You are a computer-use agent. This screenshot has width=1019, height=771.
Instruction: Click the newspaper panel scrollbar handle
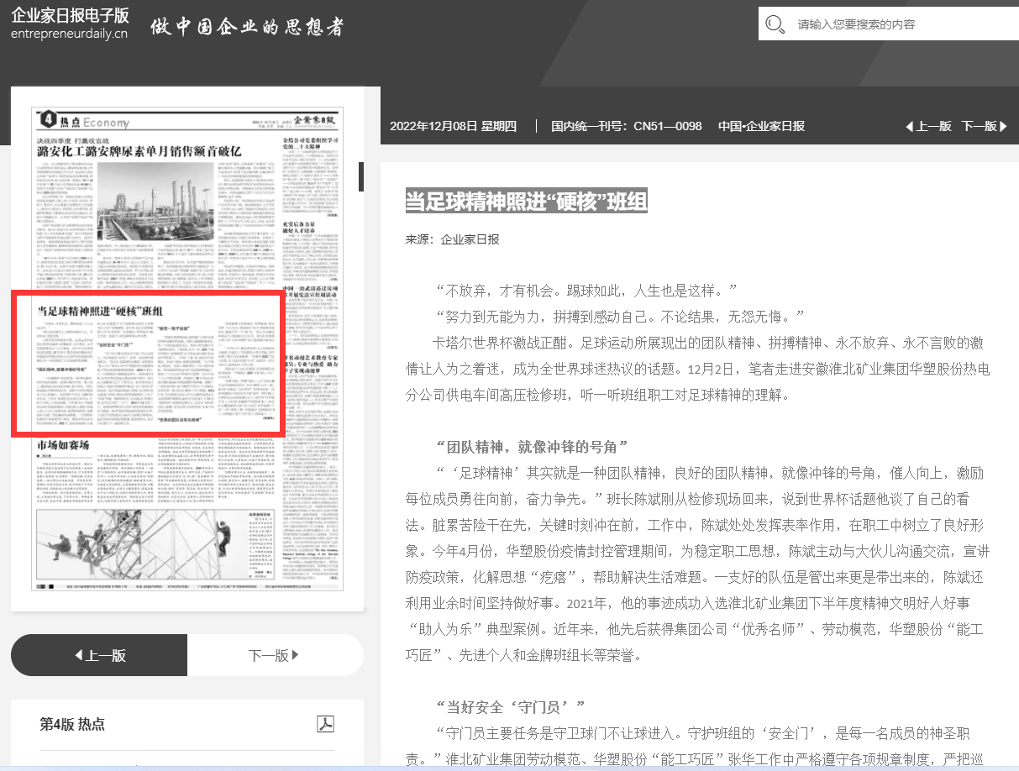[x=361, y=176]
